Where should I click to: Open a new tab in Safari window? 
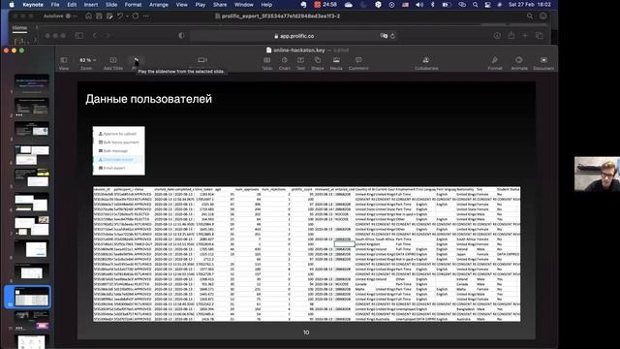pos(525,36)
